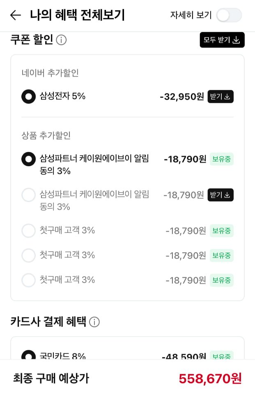
Task: Tap 보유중 badge on second 첫구매 고객 coupon
Action: [x=221, y=255]
